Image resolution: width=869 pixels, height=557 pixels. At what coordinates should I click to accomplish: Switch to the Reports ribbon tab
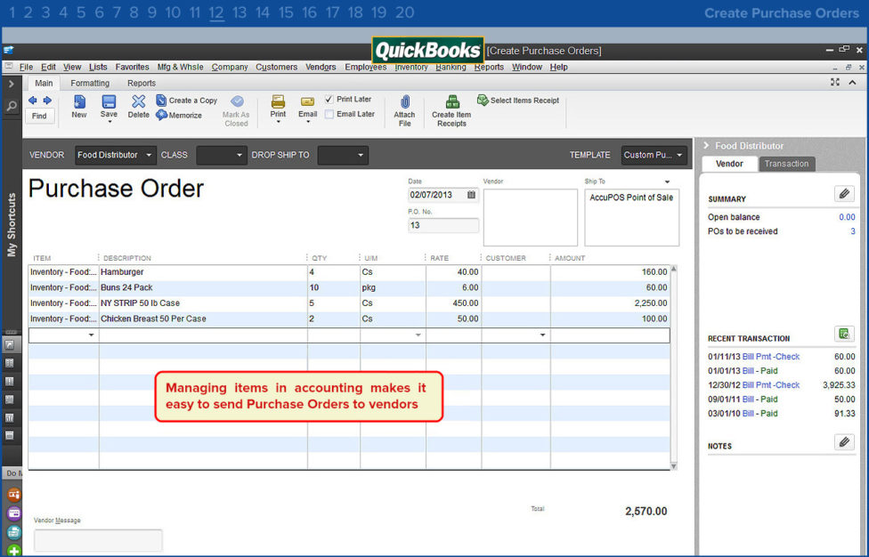pos(142,83)
